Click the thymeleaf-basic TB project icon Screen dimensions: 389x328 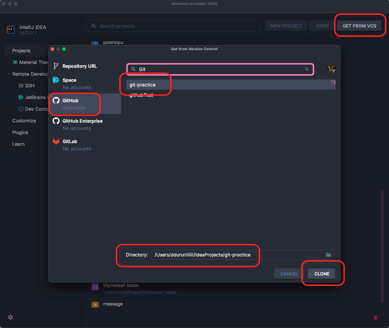point(95,287)
